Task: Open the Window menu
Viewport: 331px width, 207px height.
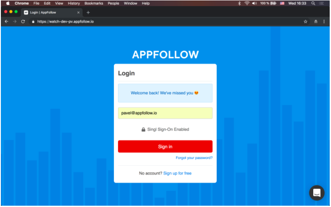Action: (131, 3)
